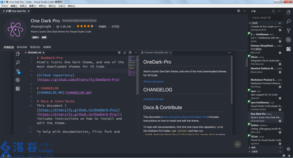Open the 编辑(E) menu
293x158 pixels.
click(14, 6)
